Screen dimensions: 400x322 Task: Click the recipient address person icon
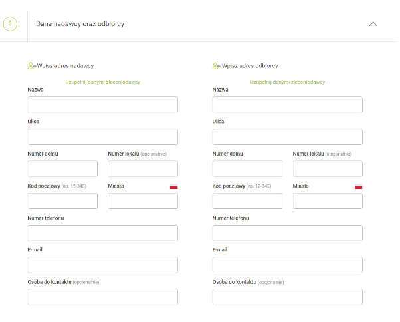216,66
